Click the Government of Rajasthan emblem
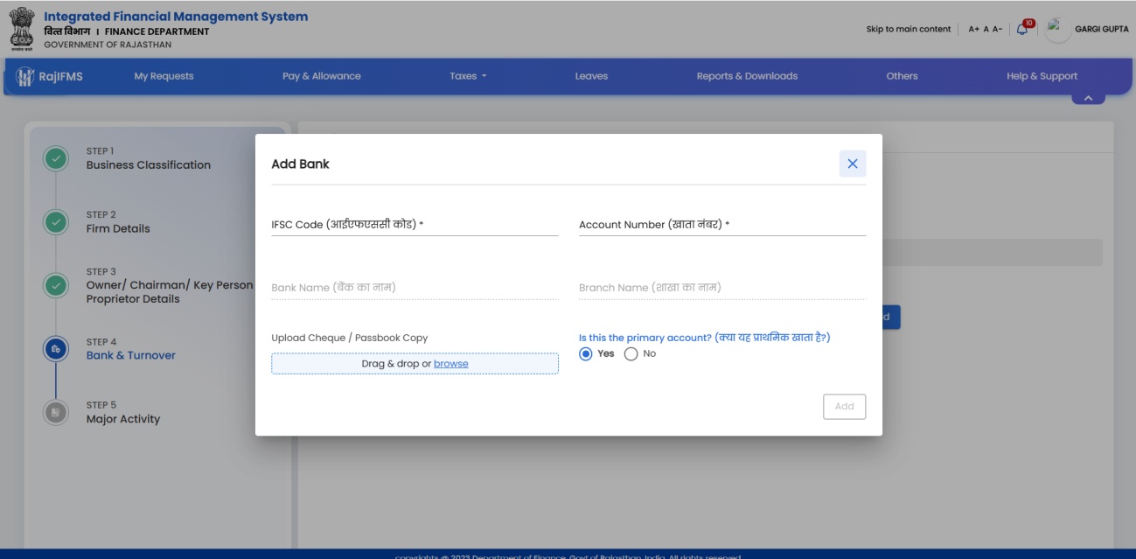Image resolution: width=1136 pixels, height=559 pixels. [21, 28]
